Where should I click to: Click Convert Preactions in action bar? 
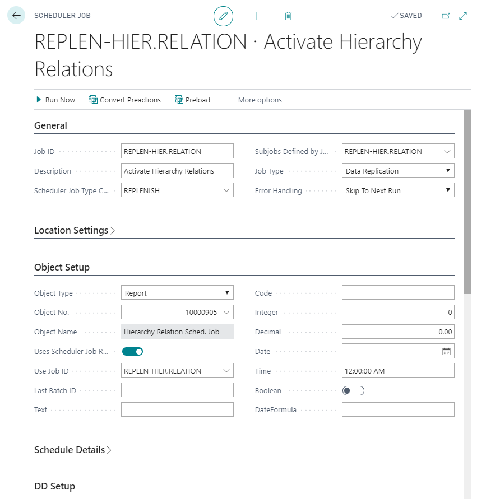click(x=125, y=100)
